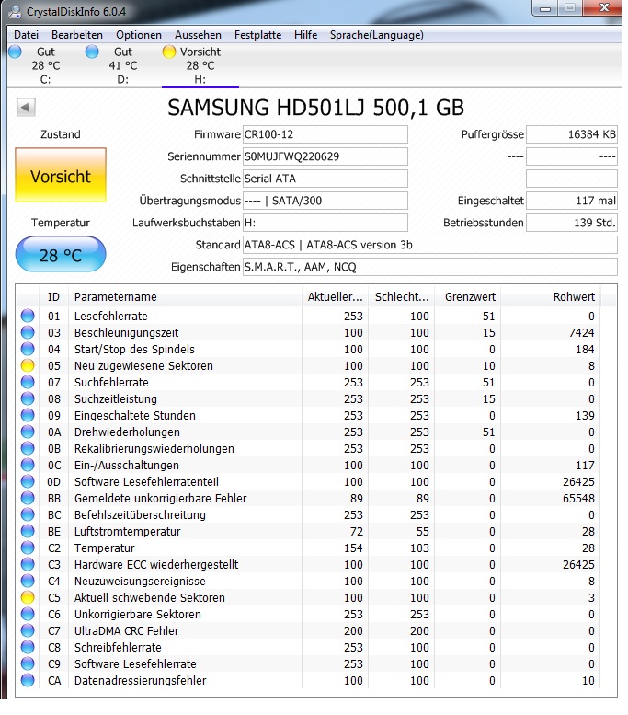
Task: Click status icon for Befehlszeitüberschreitung row
Action: click(x=28, y=514)
